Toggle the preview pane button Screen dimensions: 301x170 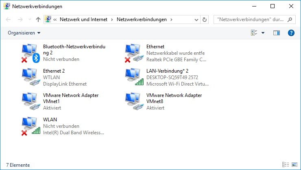click(277, 33)
